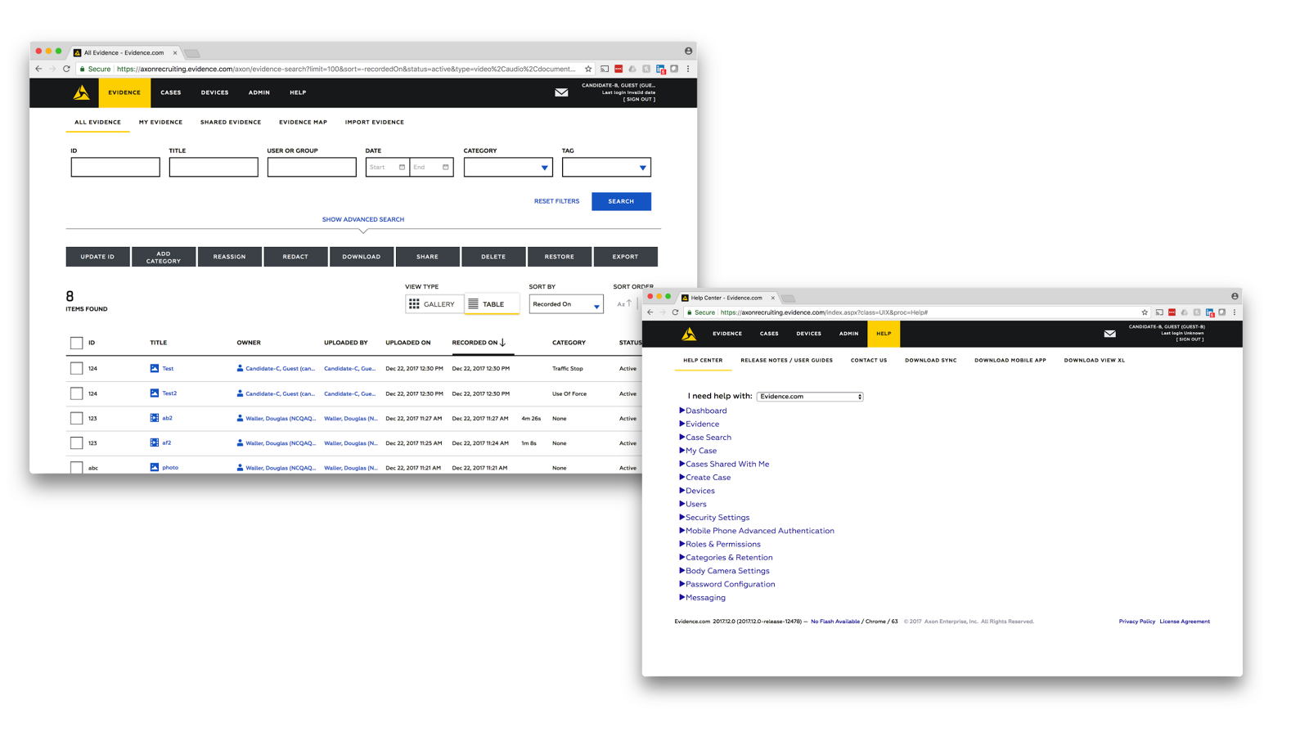The width and height of the screenshot is (1309, 732).
Task: Select the checkbox for the photo row
Action: (x=76, y=468)
